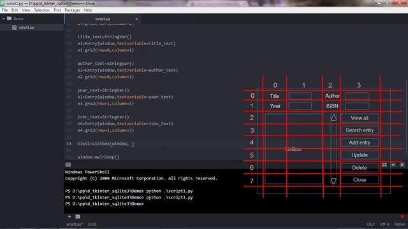The image size is (408, 229).
Task: Click the line 'author_text=StringVar()'
Action: tap(105, 64)
